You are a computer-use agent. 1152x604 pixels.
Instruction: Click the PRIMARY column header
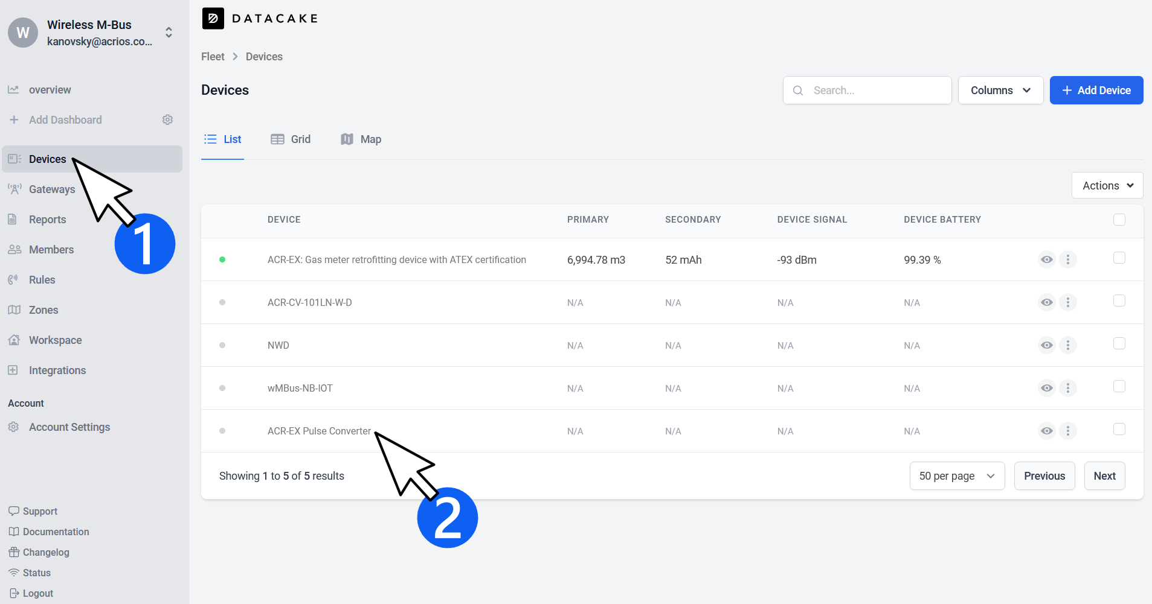[x=588, y=220]
